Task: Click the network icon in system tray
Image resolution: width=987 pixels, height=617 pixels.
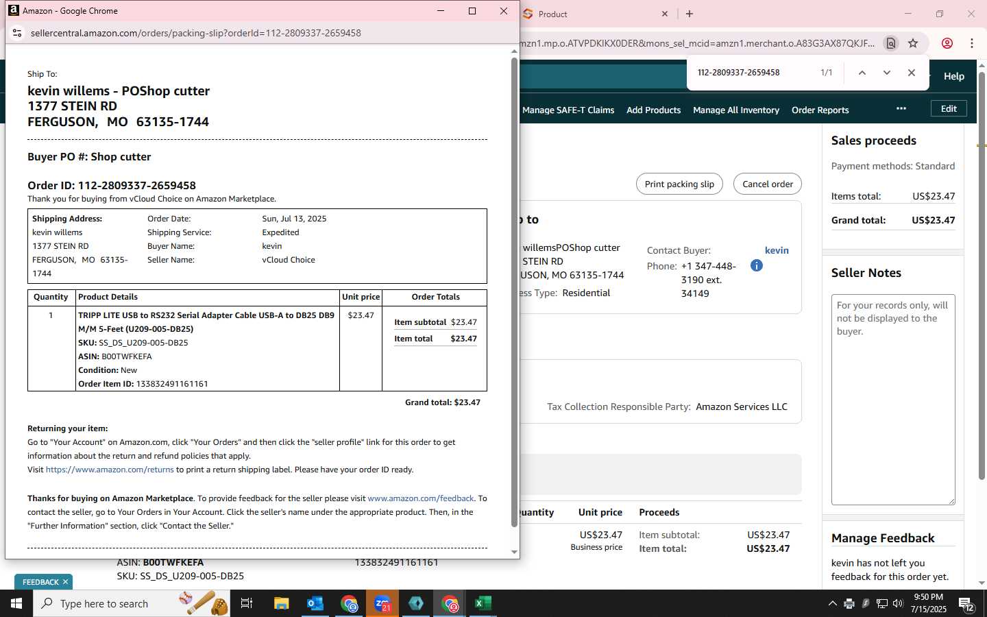Action: coord(882,603)
